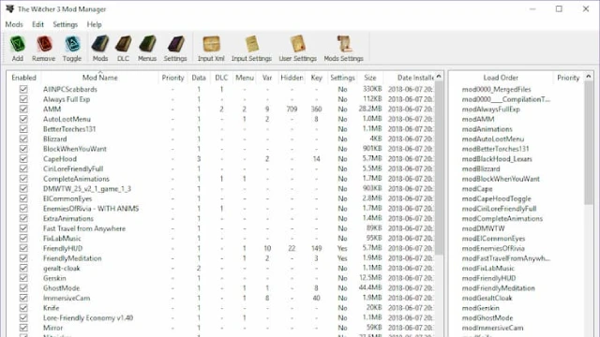
Task: Select modFriendlyMeditation in load order
Action: (x=498, y=287)
